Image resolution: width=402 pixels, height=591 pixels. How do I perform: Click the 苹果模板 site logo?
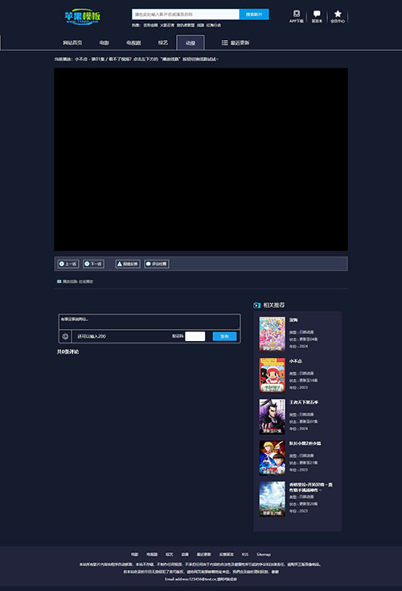pyautogui.click(x=82, y=17)
